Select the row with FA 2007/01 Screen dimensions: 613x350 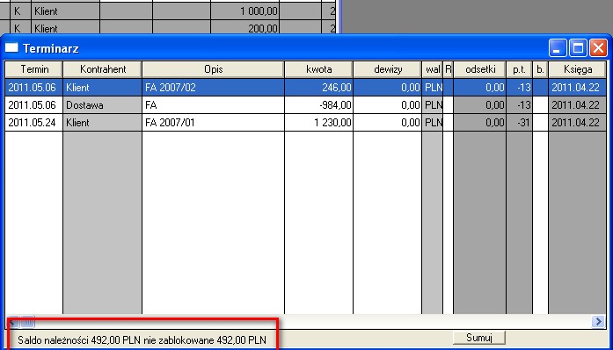306,123
